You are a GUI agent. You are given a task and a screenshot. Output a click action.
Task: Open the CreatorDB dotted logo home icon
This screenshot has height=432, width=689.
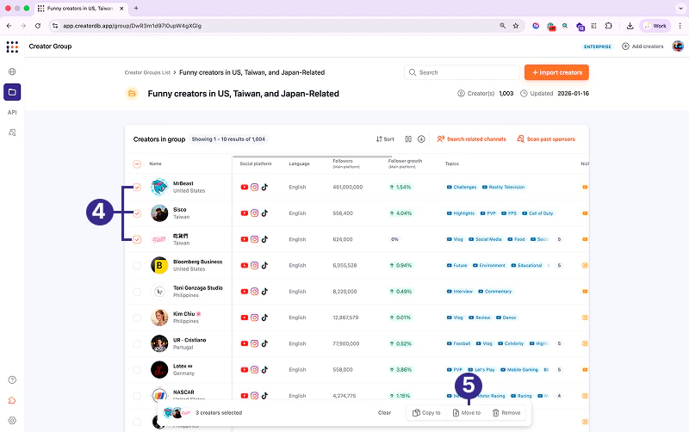(12, 46)
